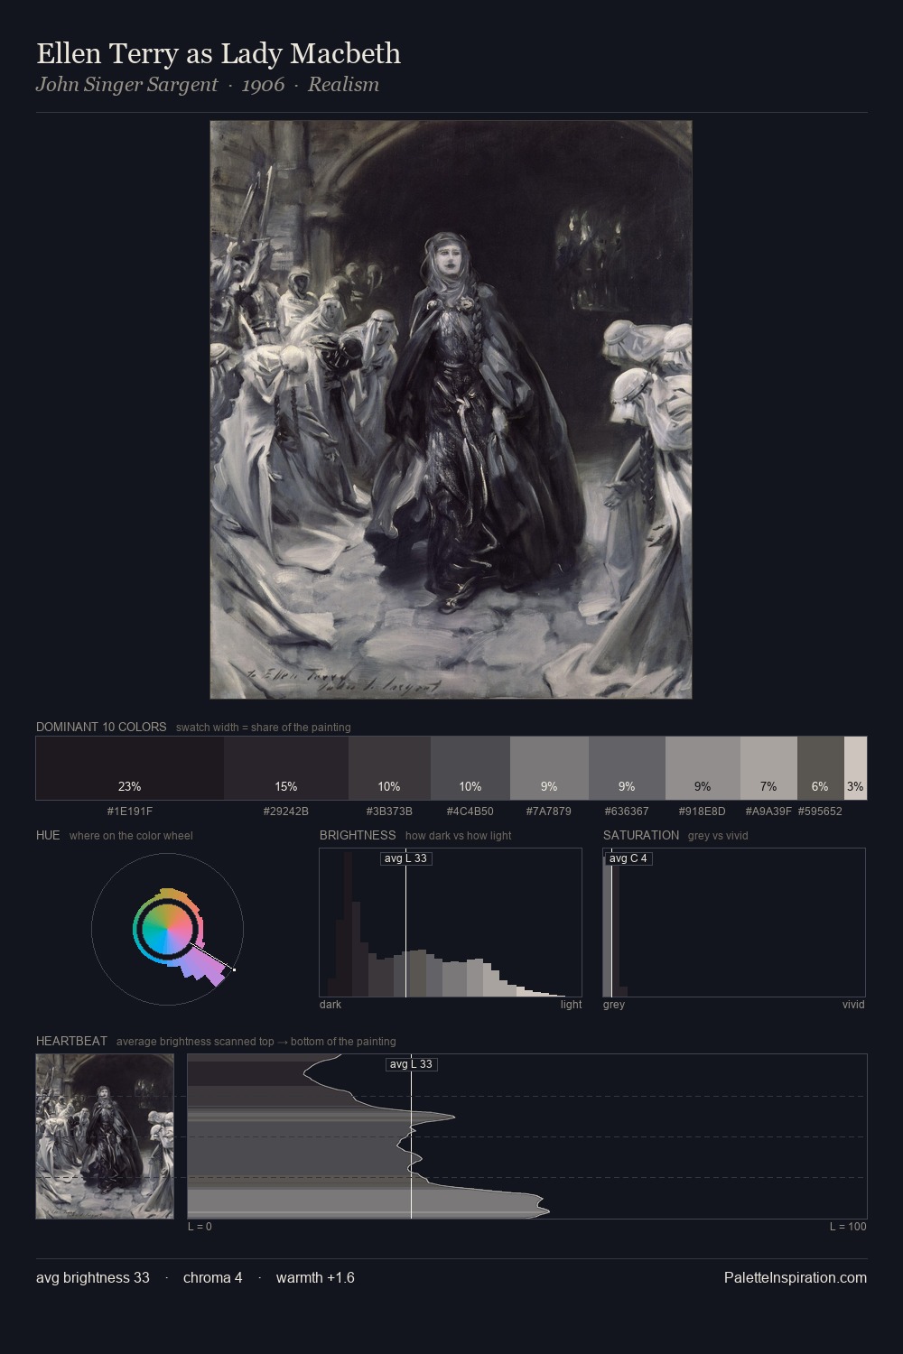903x1354 pixels.
Task: Click the 6% swatch labeled #595652
Action: coord(820,768)
